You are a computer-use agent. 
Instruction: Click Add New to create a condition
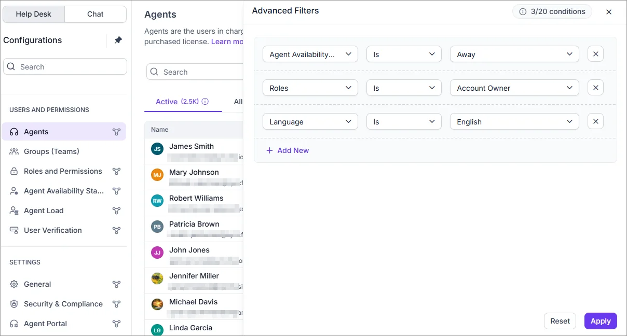288,150
